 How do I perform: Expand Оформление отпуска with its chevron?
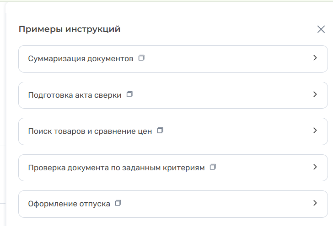pyautogui.click(x=315, y=203)
